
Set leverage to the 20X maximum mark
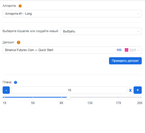coord(140,97)
